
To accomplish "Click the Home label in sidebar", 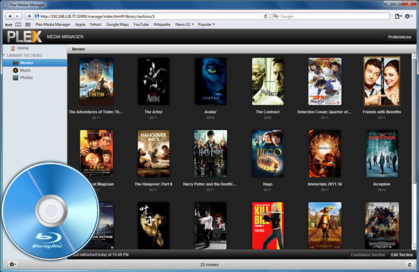I will point(23,48).
